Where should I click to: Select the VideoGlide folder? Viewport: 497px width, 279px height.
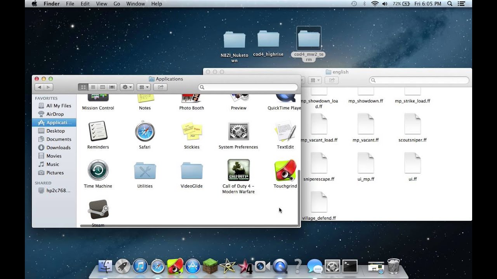pos(192,170)
